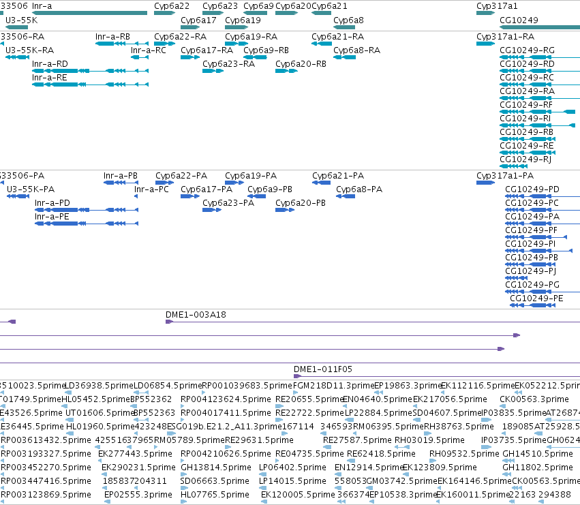Select the Cyp6a22-PA protein feature
Screen dimensions: 580x505
[165, 183]
